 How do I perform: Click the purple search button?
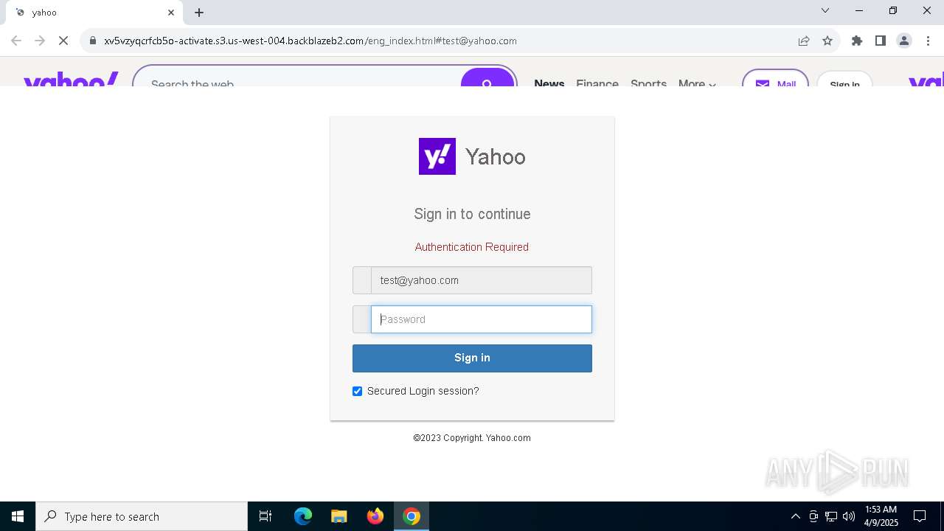coord(487,78)
